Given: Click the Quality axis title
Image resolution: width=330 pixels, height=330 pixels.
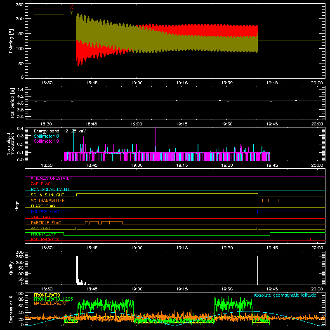Looking at the screenshot, I should tap(11, 268).
